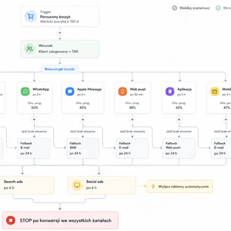Add step under the Apple iMessage node

coord(83,120)
